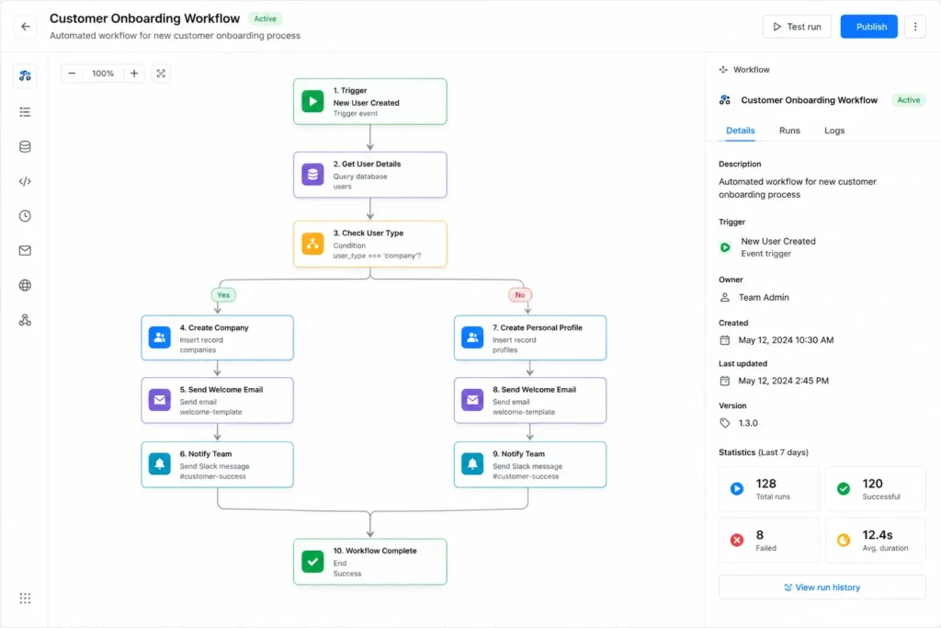The width and height of the screenshot is (941, 628).
Task: Click the green Successful check icon
Action: point(844,489)
